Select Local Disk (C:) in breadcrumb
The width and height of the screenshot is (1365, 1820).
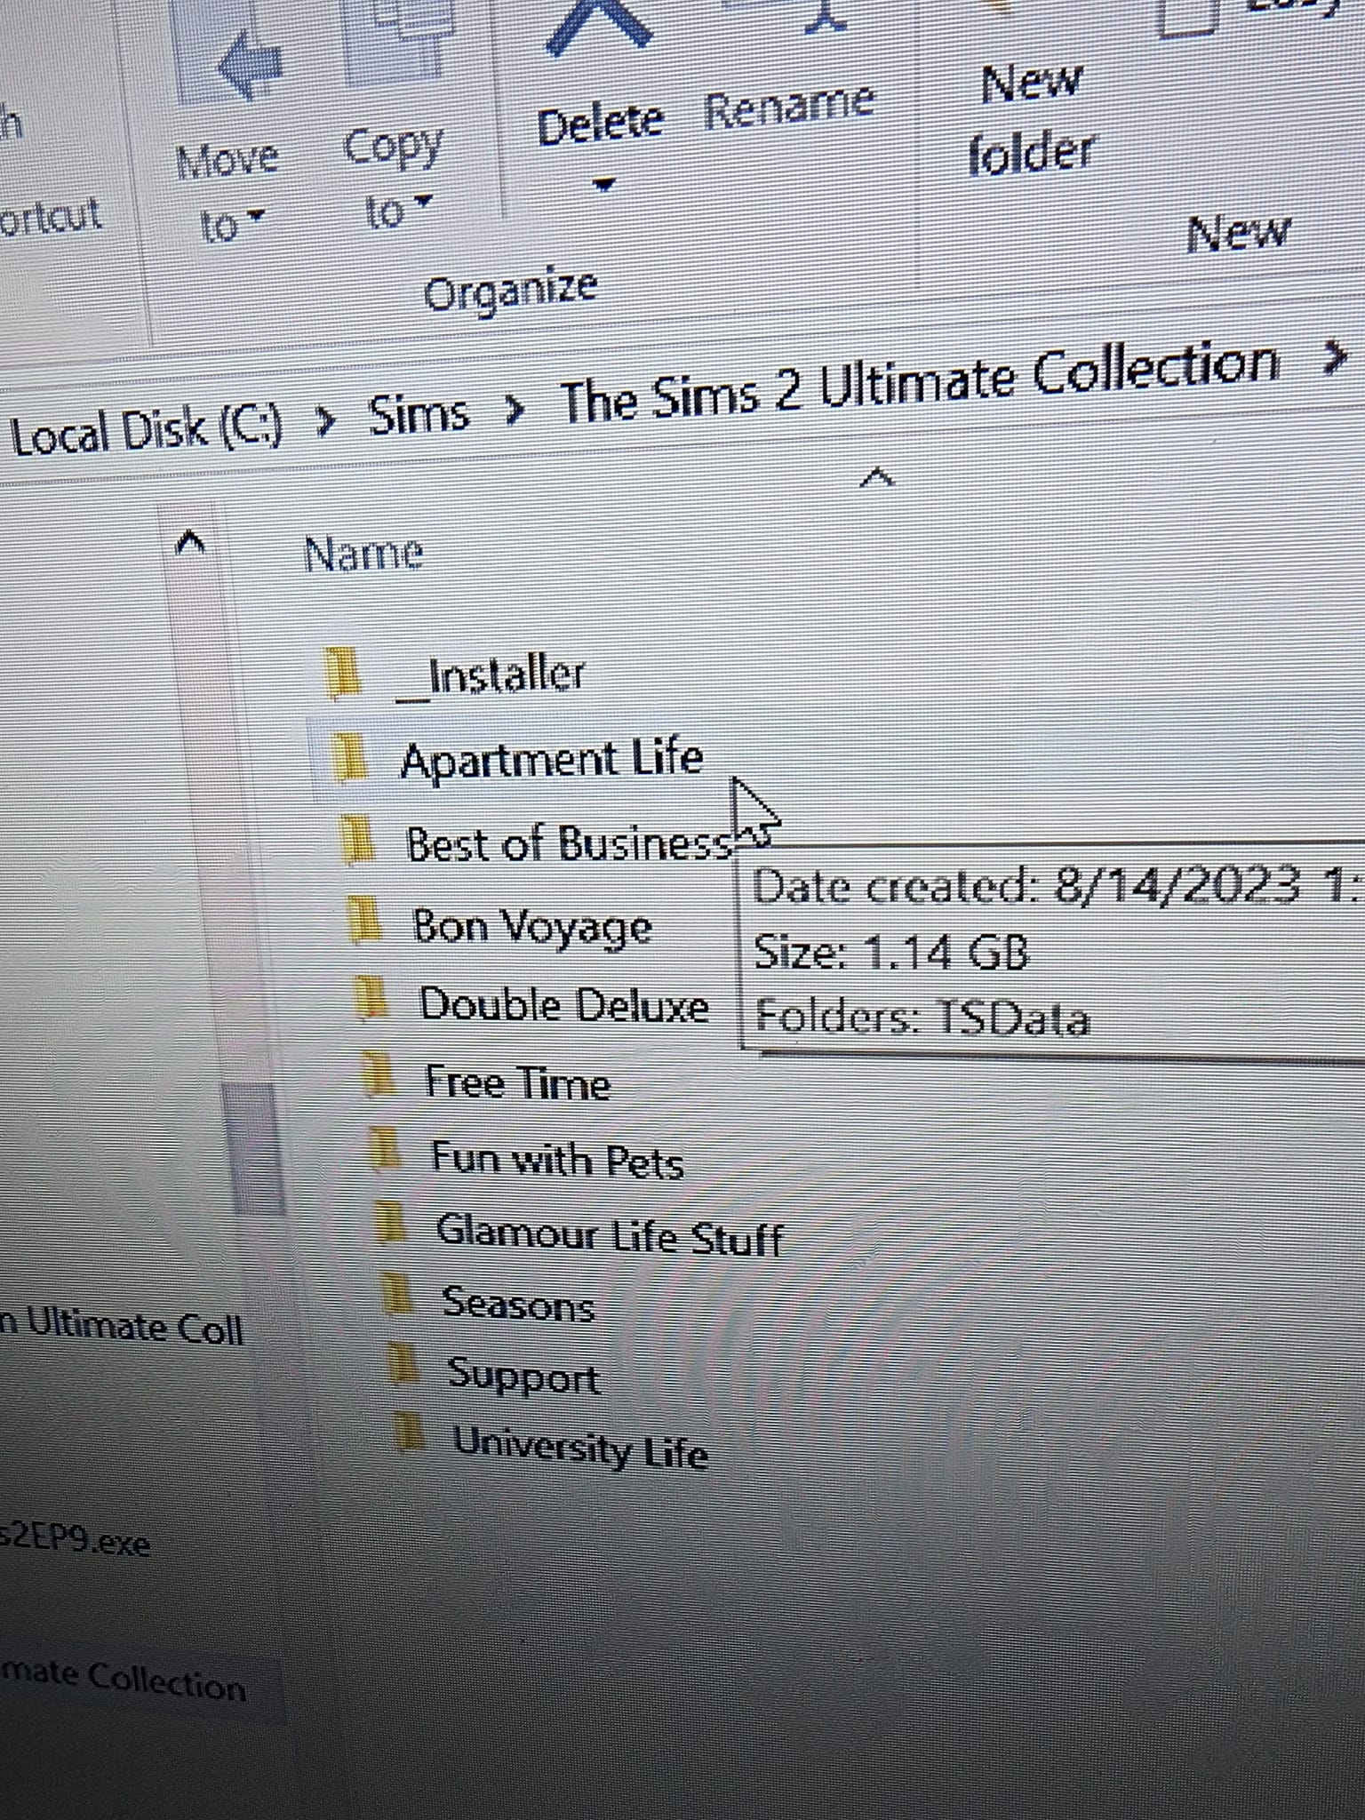[x=147, y=430]
